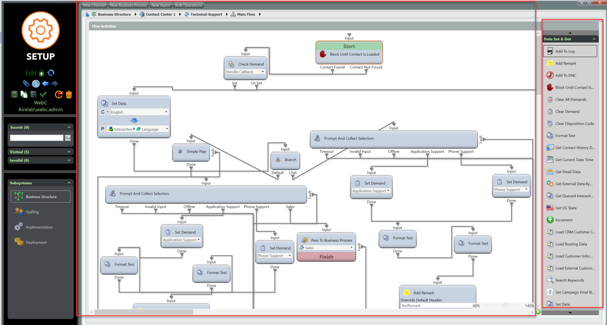This screenshot has height=325, width=607.
Task: Click the orange trash can delete icon
Action: pyautogui.click(x=69, y=94)
